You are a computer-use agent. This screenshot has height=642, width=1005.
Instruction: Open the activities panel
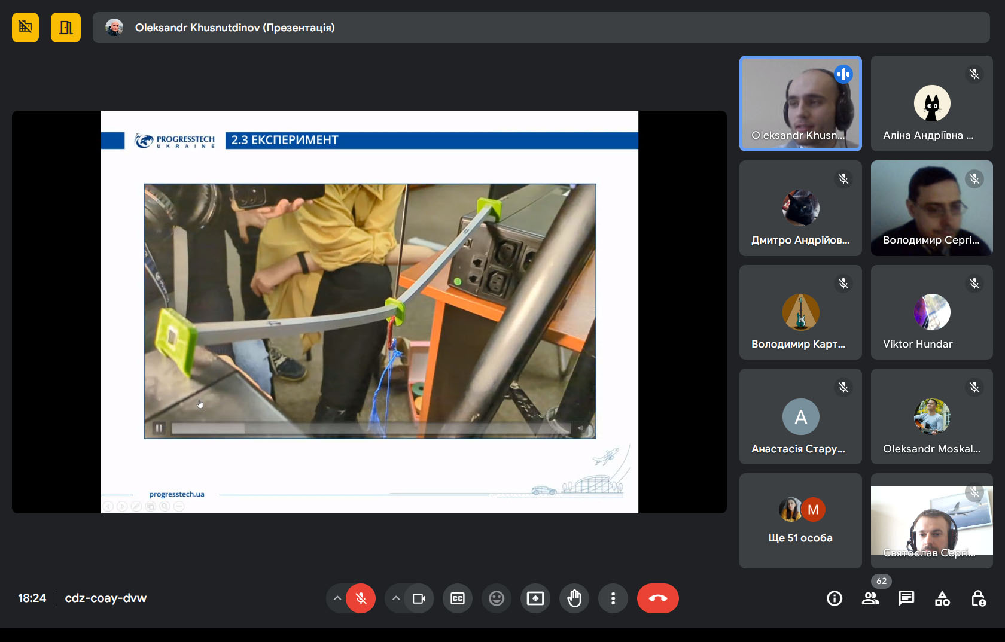942,598
